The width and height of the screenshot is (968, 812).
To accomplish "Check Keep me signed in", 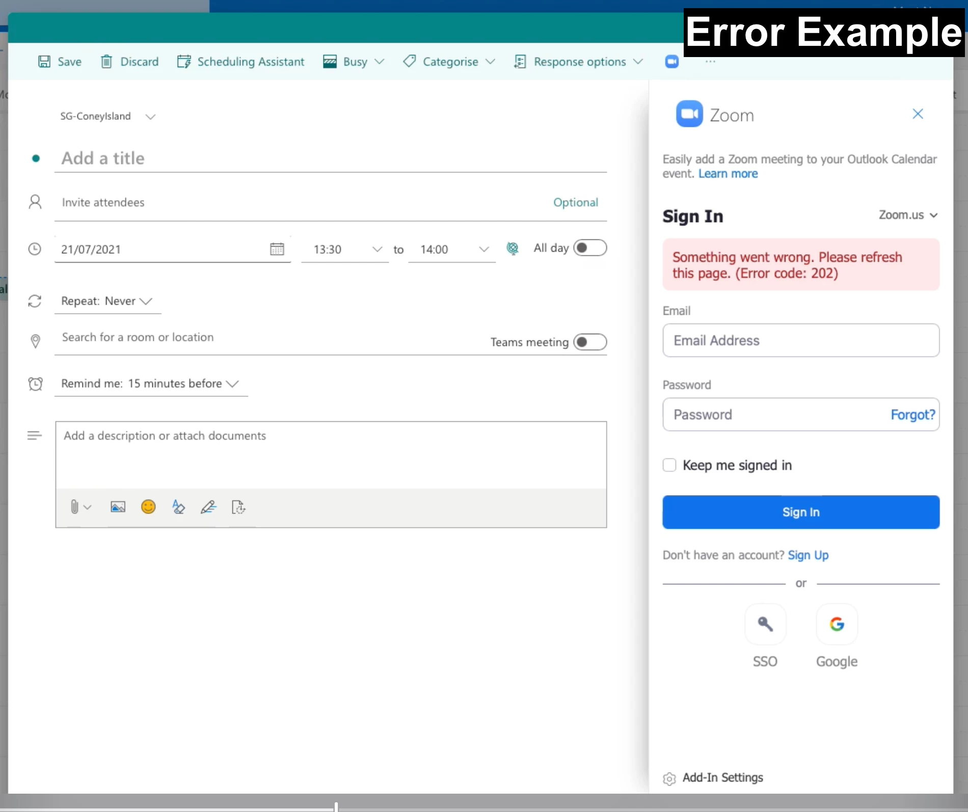I will pos(669,465).
